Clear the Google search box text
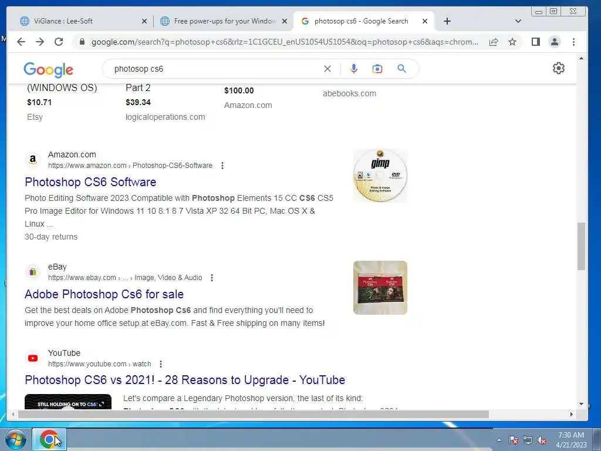The height and width of the screenshot is (451, 601). (327, 69)
